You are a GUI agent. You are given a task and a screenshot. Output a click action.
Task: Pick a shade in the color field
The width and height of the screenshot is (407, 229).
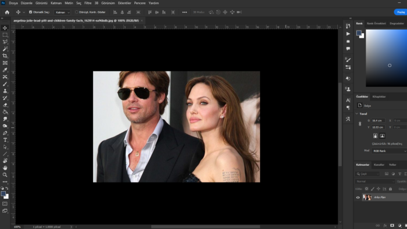click(x=387, y=58)
